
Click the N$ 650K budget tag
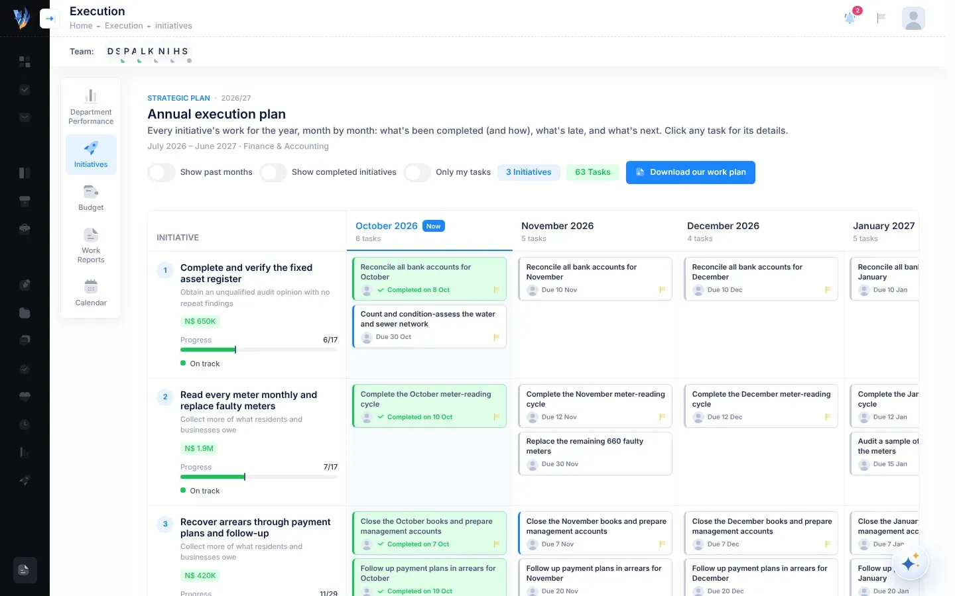click(x=200, y=321)
